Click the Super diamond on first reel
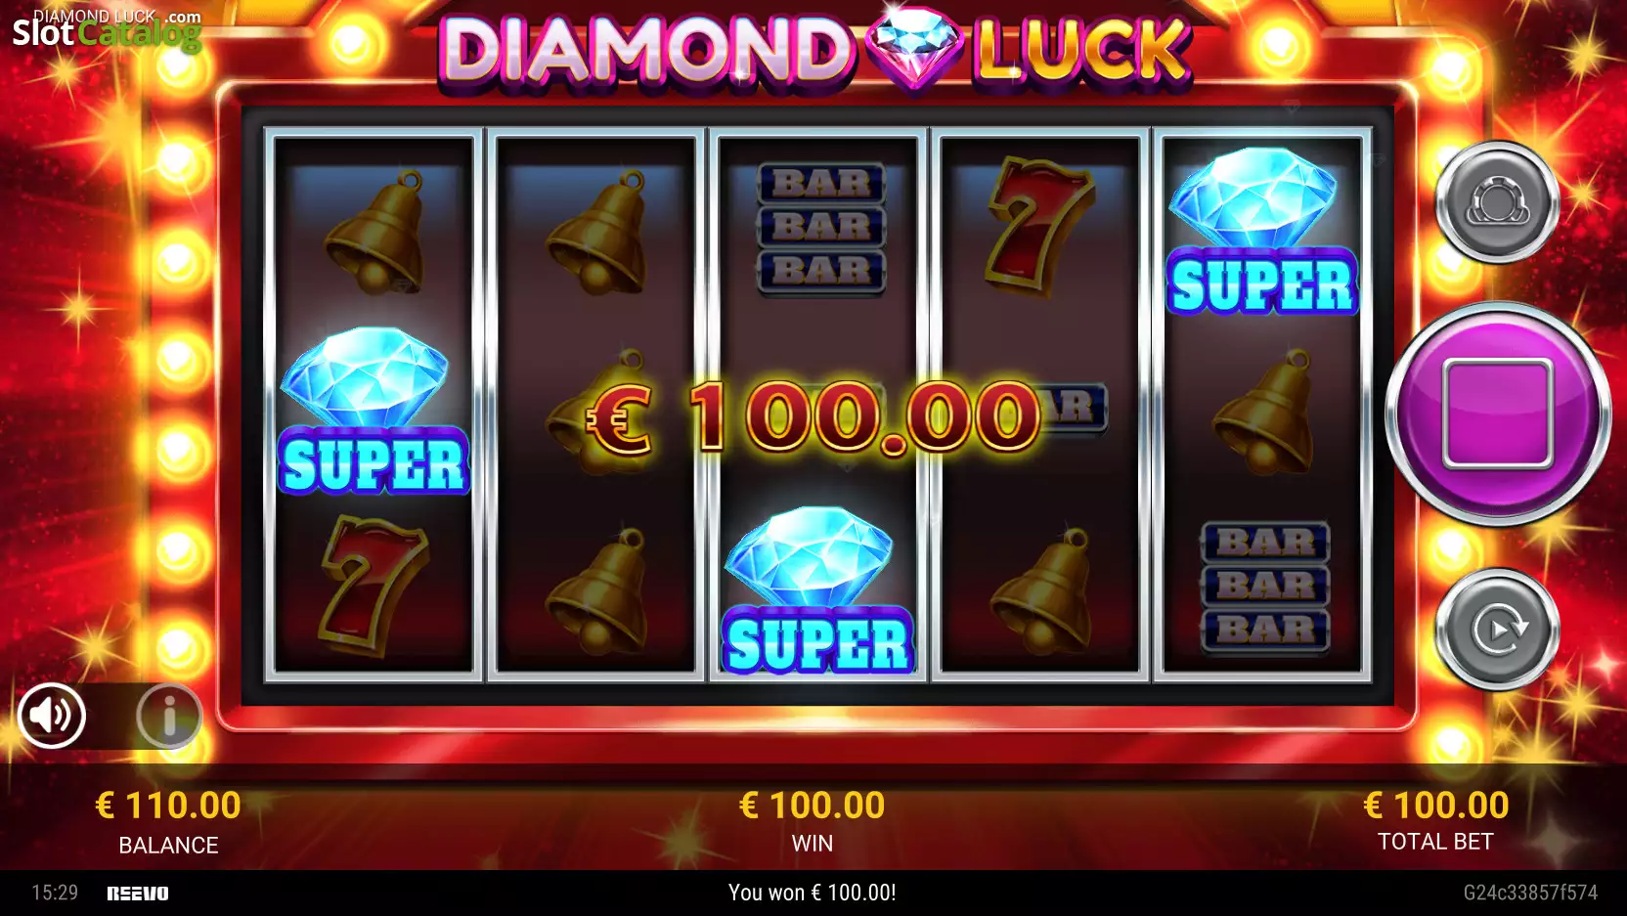The image size is (1627, 916). (x=373, y=412)
